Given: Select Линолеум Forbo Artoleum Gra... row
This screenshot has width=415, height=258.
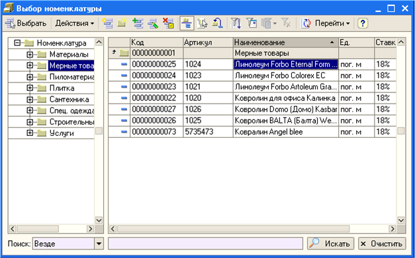Looking at the screenshot, I should pyautogui.click(x=252, y=87).
